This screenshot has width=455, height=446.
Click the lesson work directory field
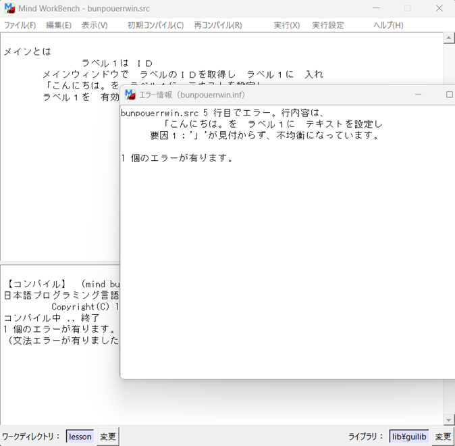pyautogui.click(x=80, y=437)
